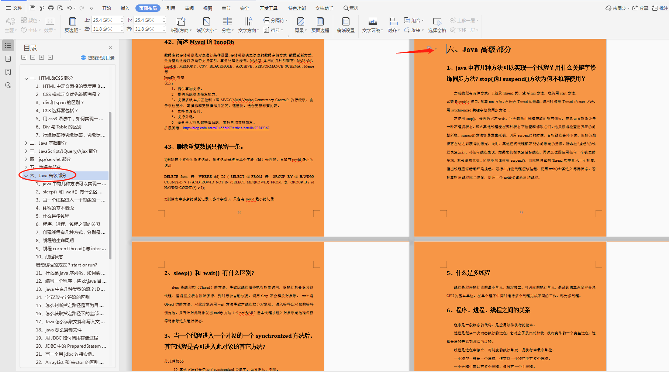Open 文字方向 text direction tool
This screenshot has width=669, height=372.
pyautogui.click(x=249, y=25)
